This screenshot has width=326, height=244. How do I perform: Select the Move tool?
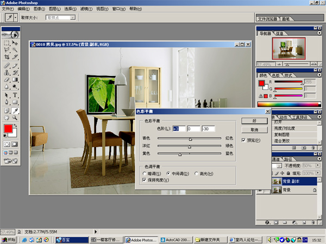[15, 43]
